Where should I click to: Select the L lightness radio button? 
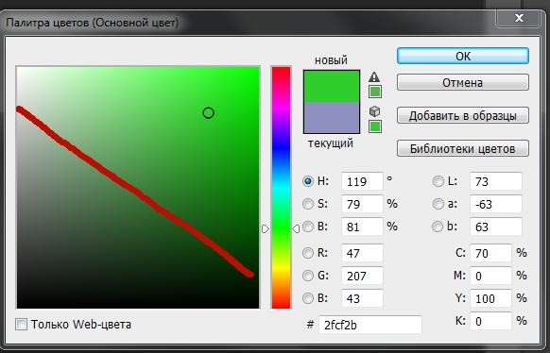point(438,181)
